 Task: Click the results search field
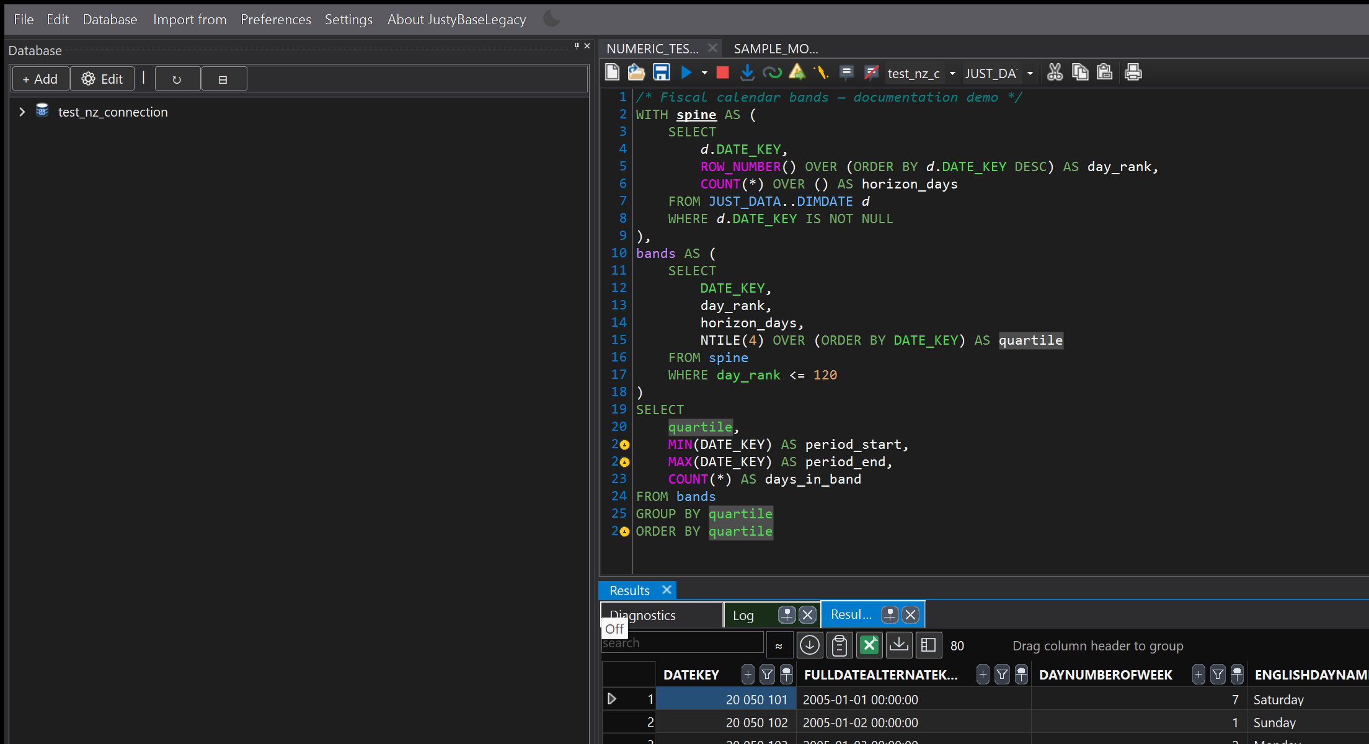[682, 643]
